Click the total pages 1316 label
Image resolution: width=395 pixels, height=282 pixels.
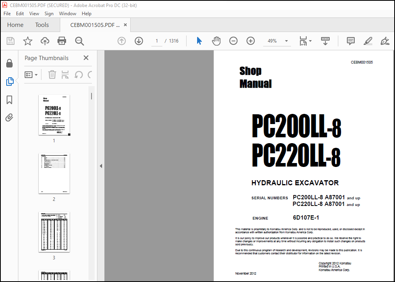pyautogui.click(x=174, y=41)
